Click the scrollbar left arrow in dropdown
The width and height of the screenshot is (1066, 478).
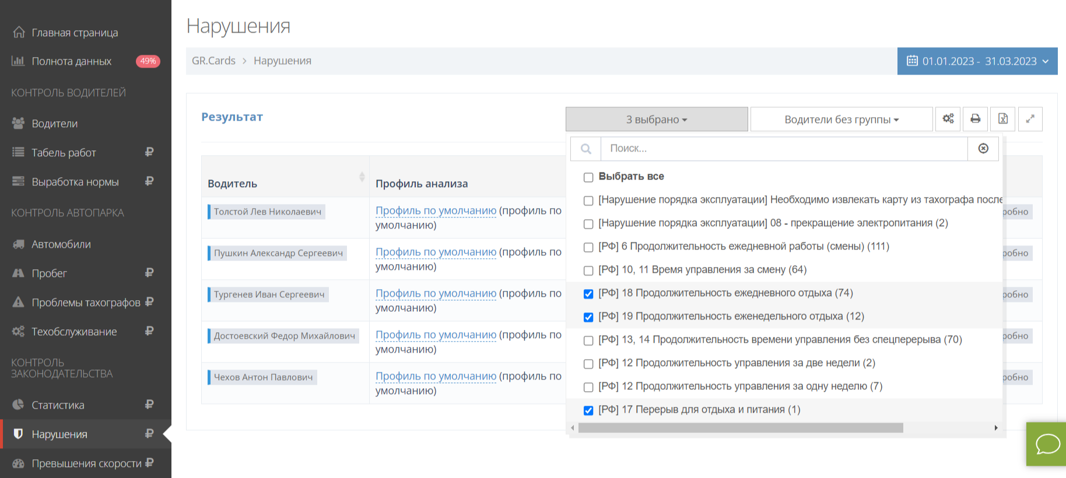(x=573, y=428)
